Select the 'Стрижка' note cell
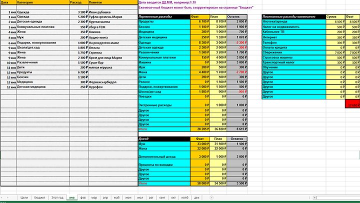Image resolution: width=360 pixels, height=203 pixels. point(113,52)
